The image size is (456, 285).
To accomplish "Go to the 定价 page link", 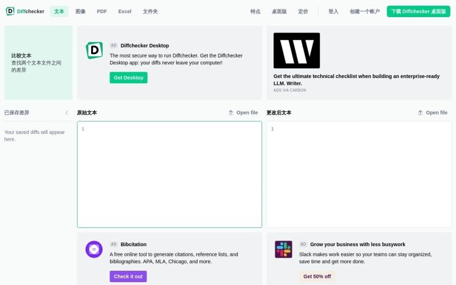I will pyautogui.click(x=303, y=11).
